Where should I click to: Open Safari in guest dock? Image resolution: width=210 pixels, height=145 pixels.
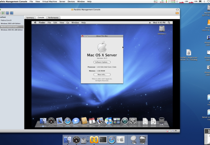coord(67,121)
